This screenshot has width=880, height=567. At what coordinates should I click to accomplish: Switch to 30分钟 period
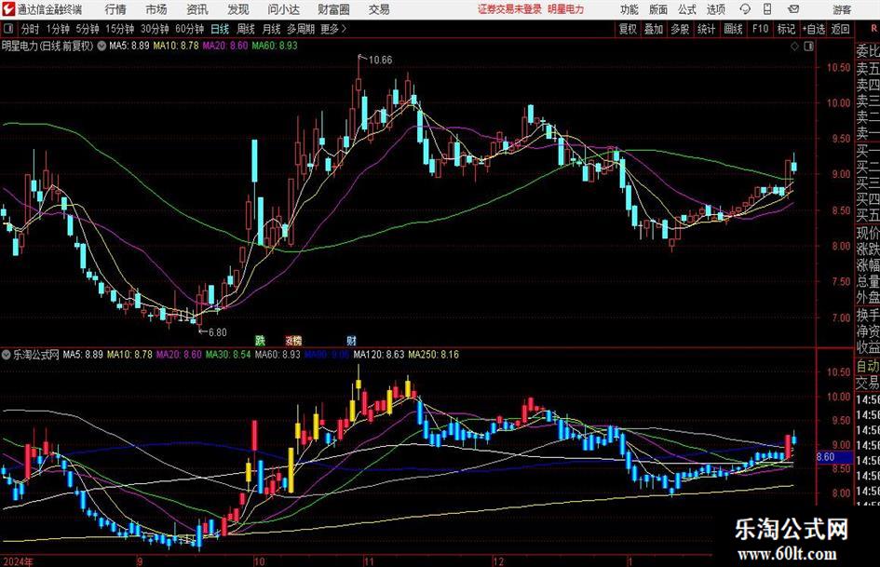[155, 29]
